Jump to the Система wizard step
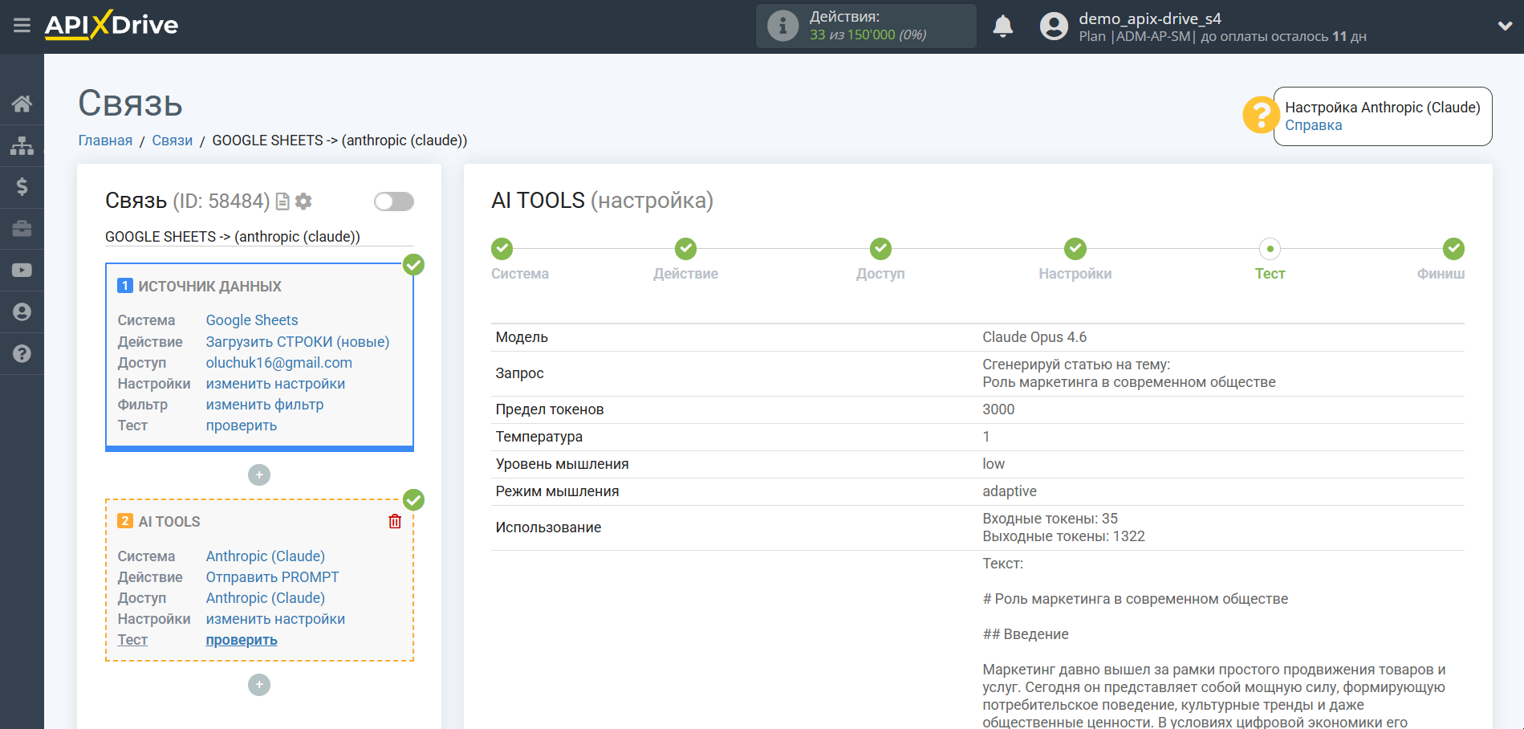Viewport: 1524px width, 729px height. click(x=502, y=250)
